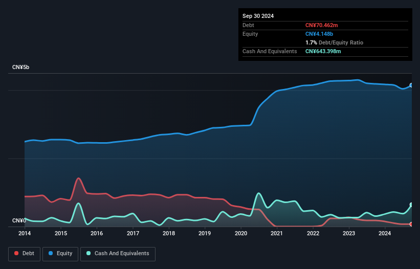Select the 2018 x-axis label
Screen dimensions: 420x269
pos(169,234)
